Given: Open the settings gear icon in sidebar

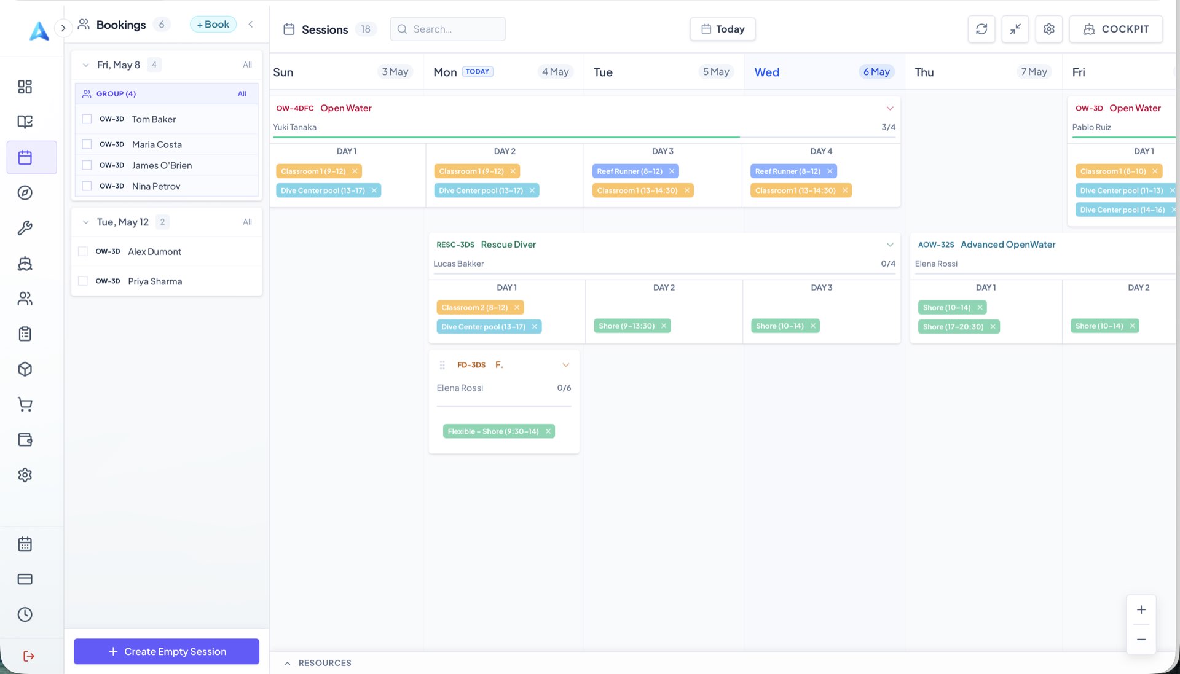Looking at the screenshot, I should (25, 475).
